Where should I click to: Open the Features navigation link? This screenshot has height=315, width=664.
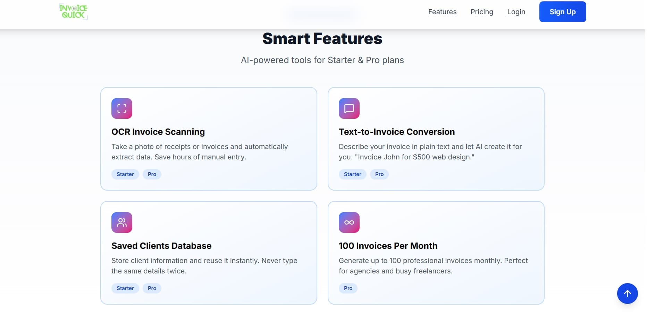click(442, 12)
